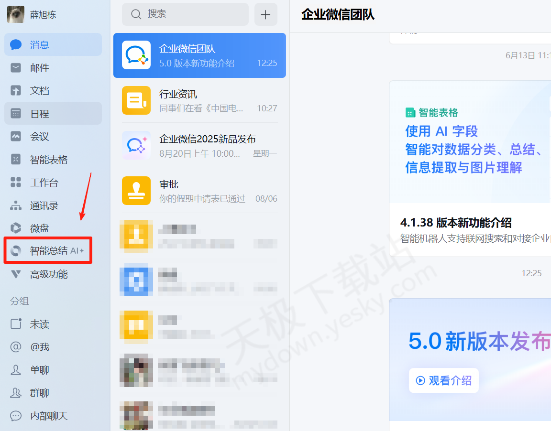Click the 观看介绍 watch introduction button
The height and width of the screenshot is (431, 551).
[443, 380]
